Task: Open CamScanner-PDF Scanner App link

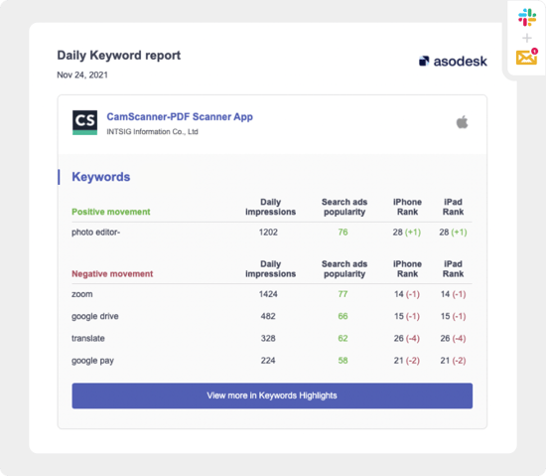Action: pyautogui.click(x=180, y=116)
